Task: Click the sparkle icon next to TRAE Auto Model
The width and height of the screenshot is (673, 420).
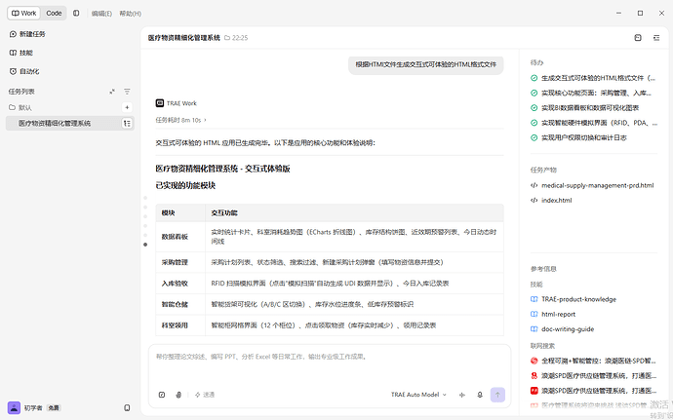Action: pos(461,395)
